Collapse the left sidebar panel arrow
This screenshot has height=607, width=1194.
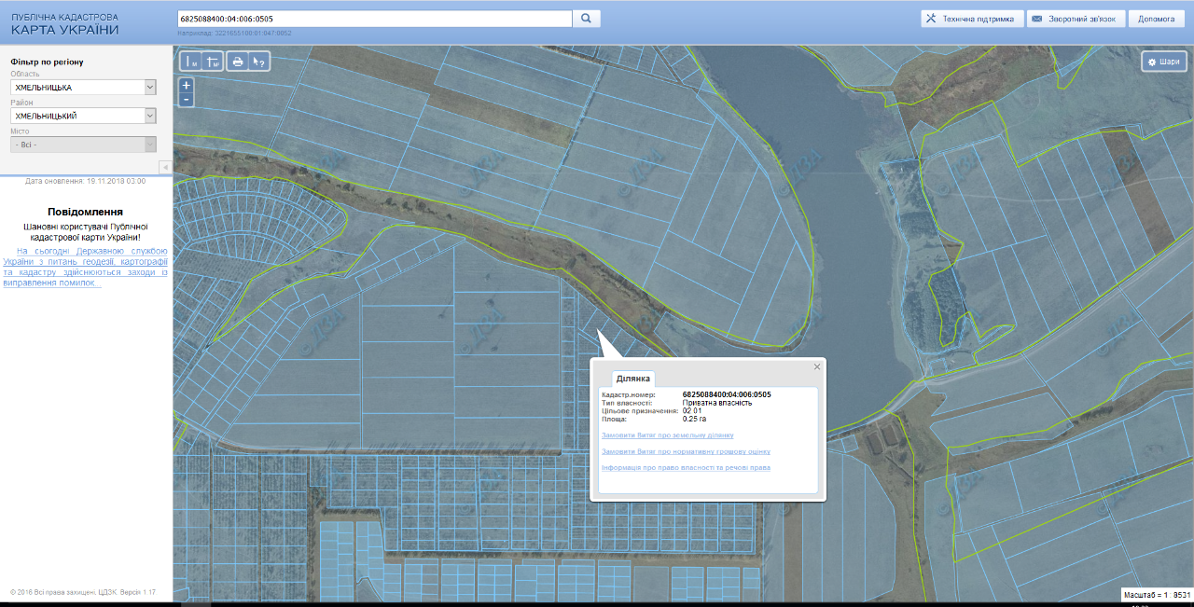[165, 167]
